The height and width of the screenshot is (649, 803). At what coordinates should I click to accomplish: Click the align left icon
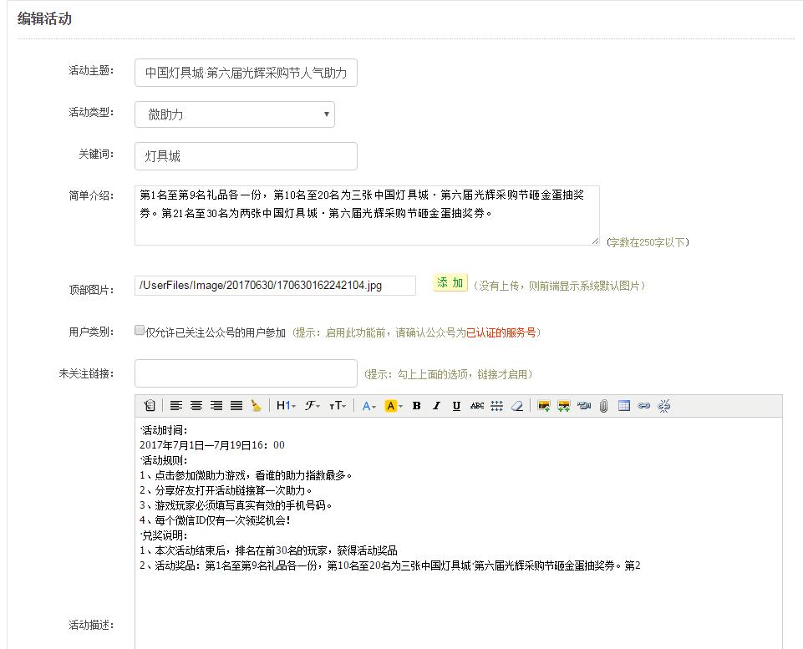click(x=176, y=406)
